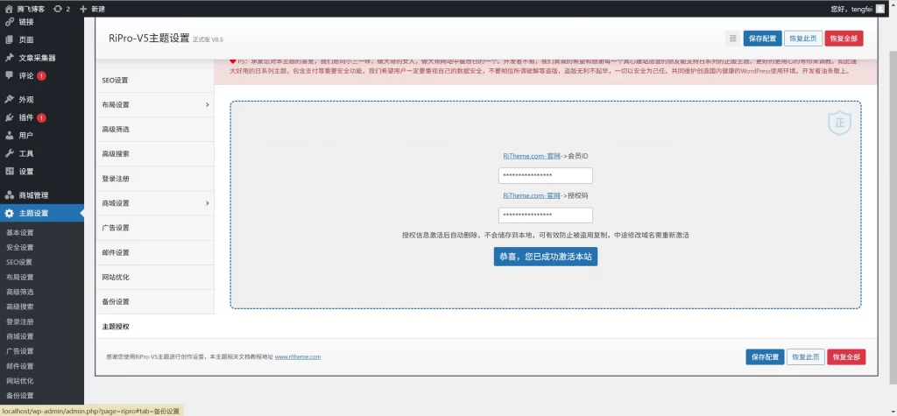Open 基本设置 in sidebar submenu

20,233
